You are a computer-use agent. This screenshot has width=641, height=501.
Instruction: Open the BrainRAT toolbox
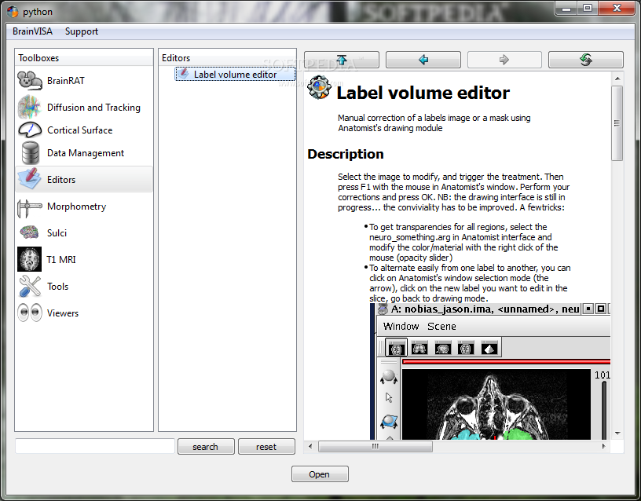click(x=84, y=81)
